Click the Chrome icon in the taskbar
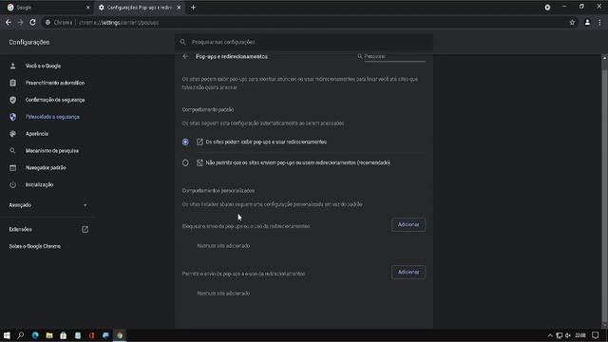The image size is (608, 342). (x=120, y=335)
